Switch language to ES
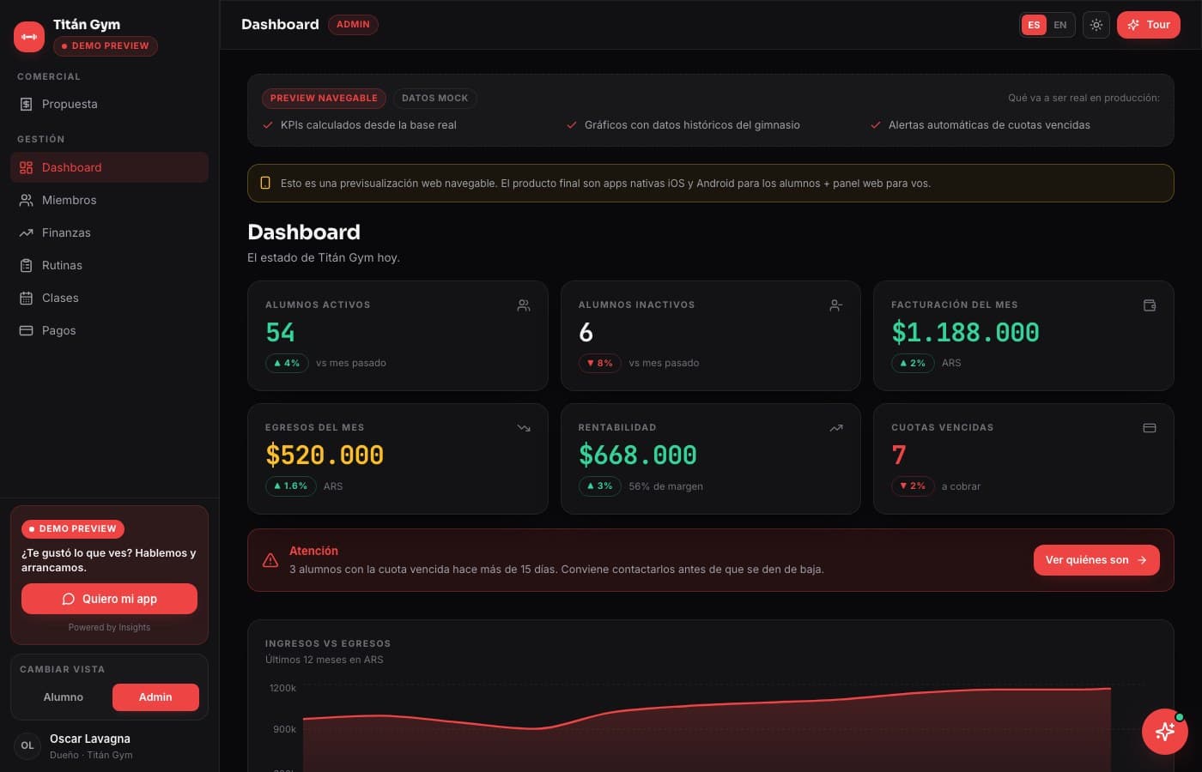This screenshot has width=1202, height=772. coord(1034,25)
